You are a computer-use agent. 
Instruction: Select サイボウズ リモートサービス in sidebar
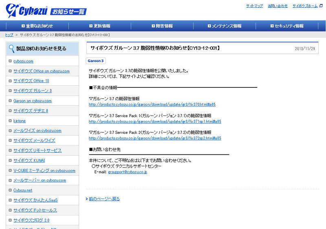click(x=37, y=151)
